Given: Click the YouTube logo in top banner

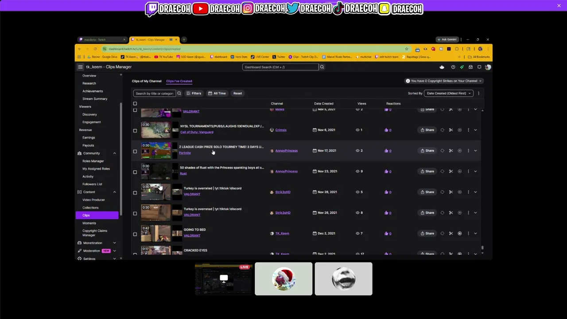Looking at the screenshot, I should (201, 9).
